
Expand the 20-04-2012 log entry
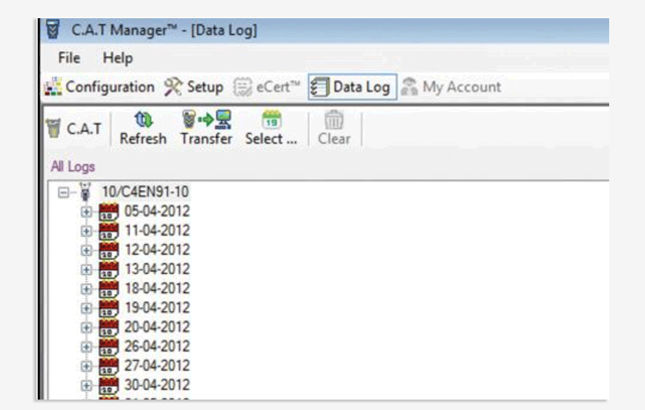(x=87, y=328)
